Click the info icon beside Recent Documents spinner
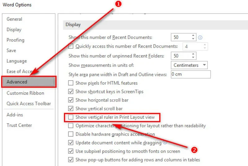 point(200,37)
